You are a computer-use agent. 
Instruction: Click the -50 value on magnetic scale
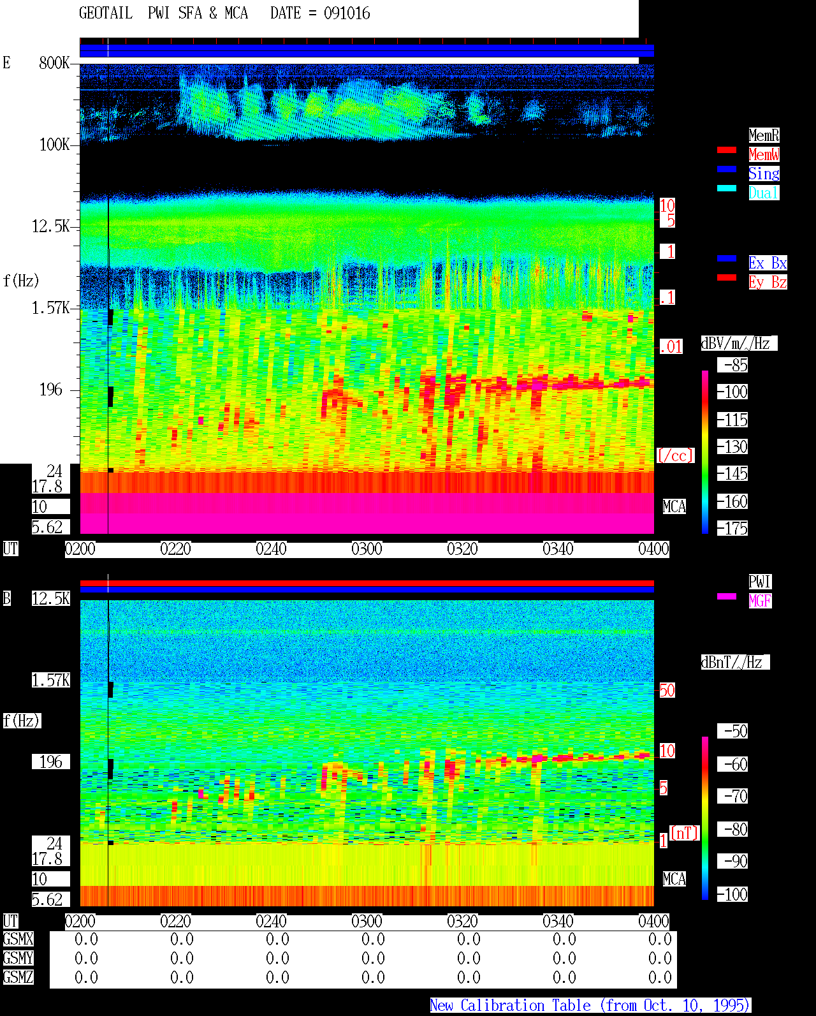point(733,731)
